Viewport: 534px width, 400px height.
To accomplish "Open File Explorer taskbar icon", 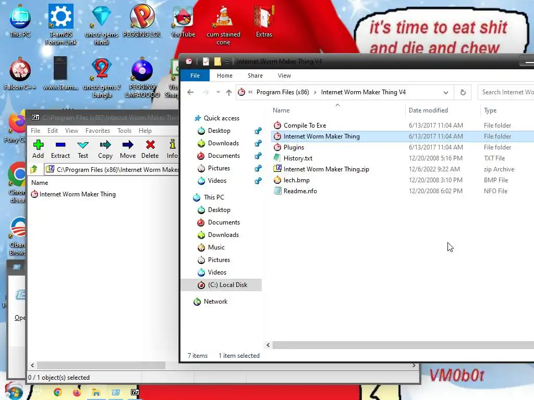I will click(x=96, y=392).
